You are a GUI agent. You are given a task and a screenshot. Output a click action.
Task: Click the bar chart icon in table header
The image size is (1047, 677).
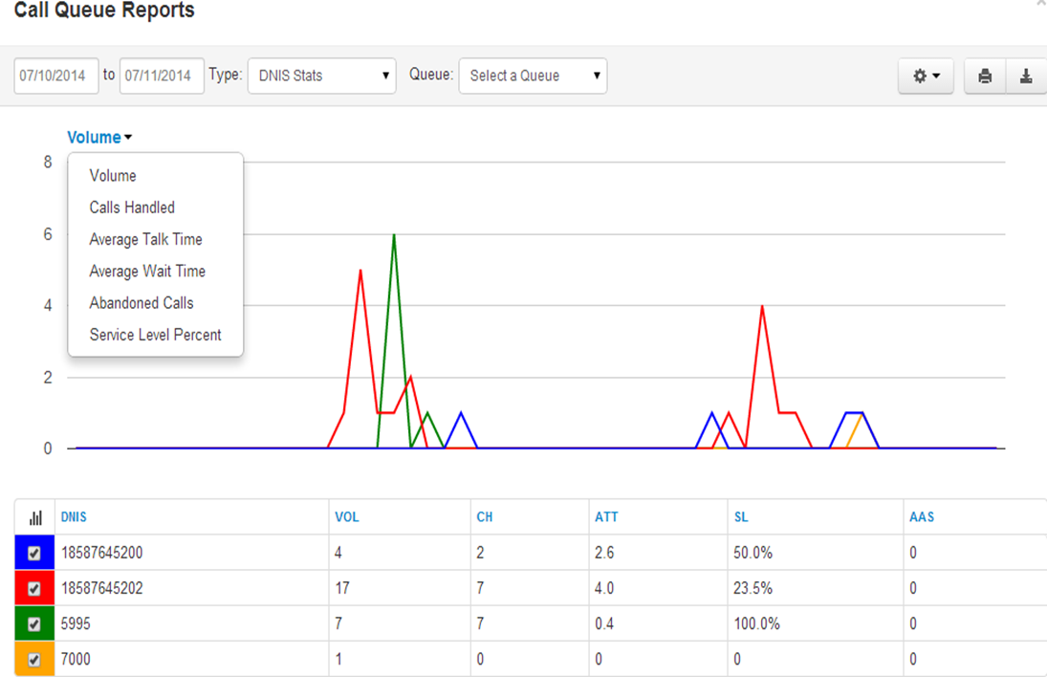35,517
